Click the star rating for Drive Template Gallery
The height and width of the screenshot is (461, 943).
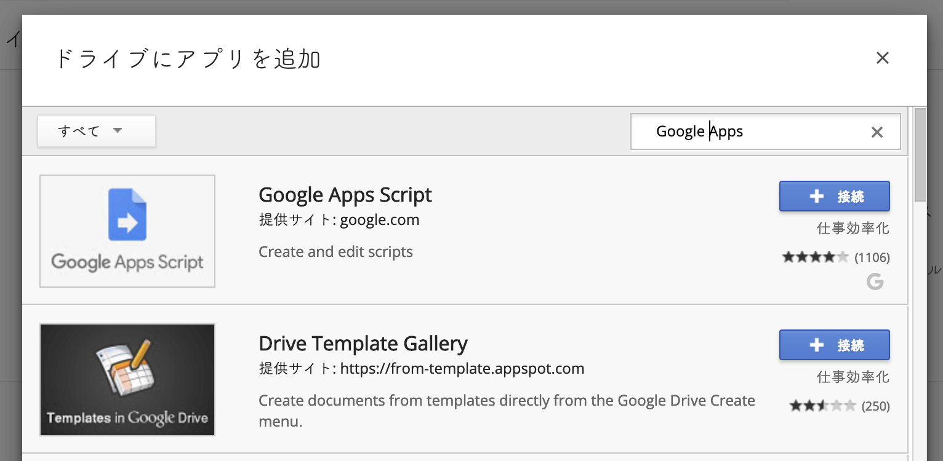click(823, 406)
